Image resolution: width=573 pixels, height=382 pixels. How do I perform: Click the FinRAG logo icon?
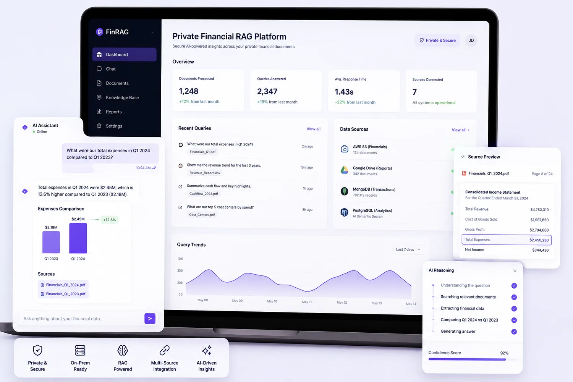pos(99,32)
